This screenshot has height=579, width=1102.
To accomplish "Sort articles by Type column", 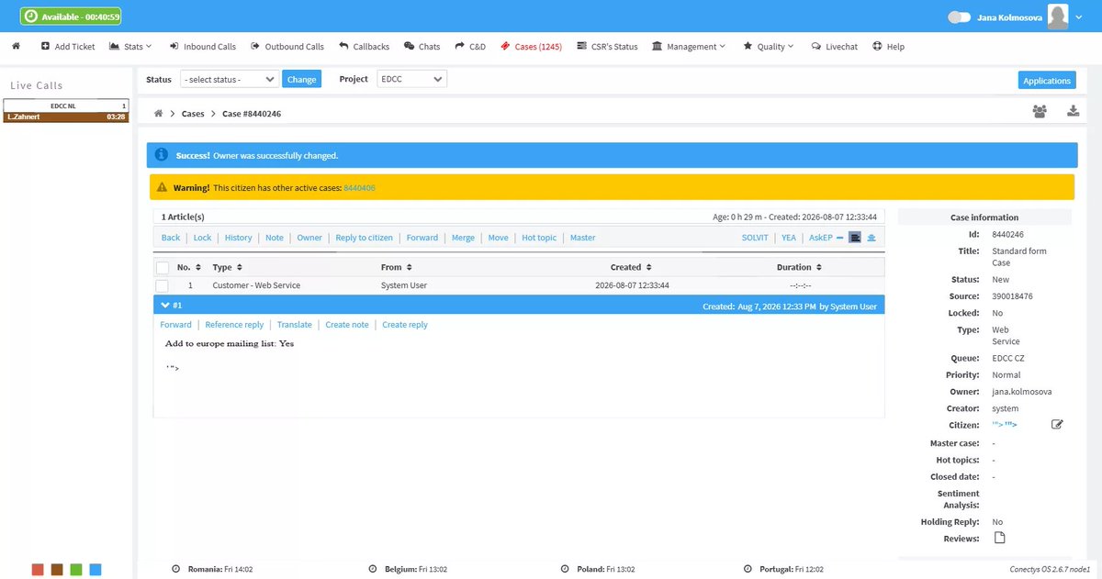I will tap(228, 267).
